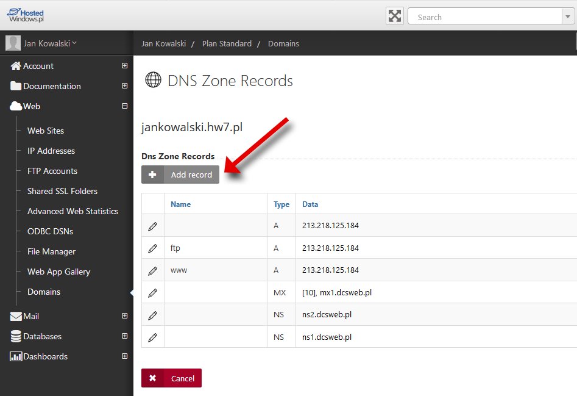Expand the Account section
Viewport: 577px width, 396px height.
point(125,65)
